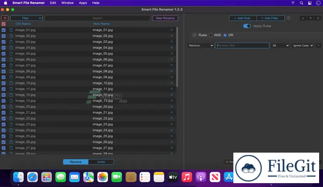Select the image_12.jpg row

(x=88, y=95)
